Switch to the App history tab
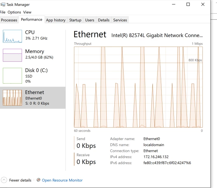The height and width of the screenshot is (188, 217). tap(56, 20)
